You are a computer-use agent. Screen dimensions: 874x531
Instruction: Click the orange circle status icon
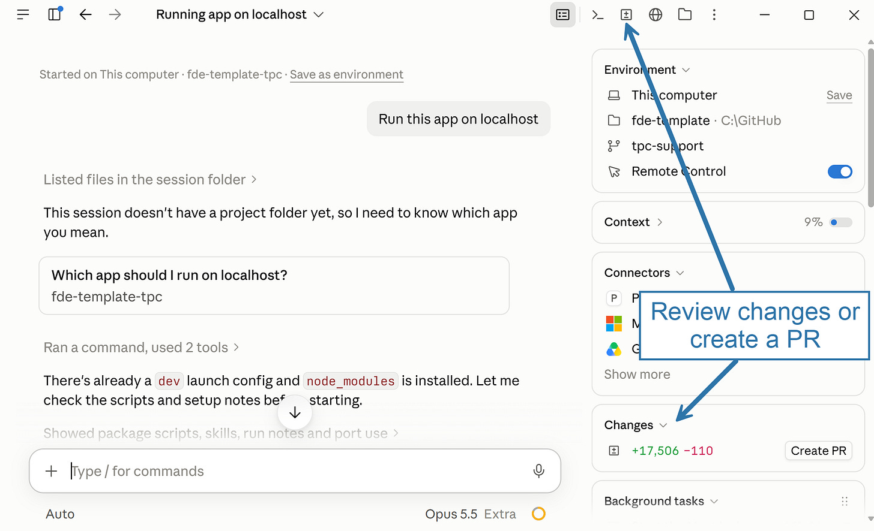click(539, 514)
